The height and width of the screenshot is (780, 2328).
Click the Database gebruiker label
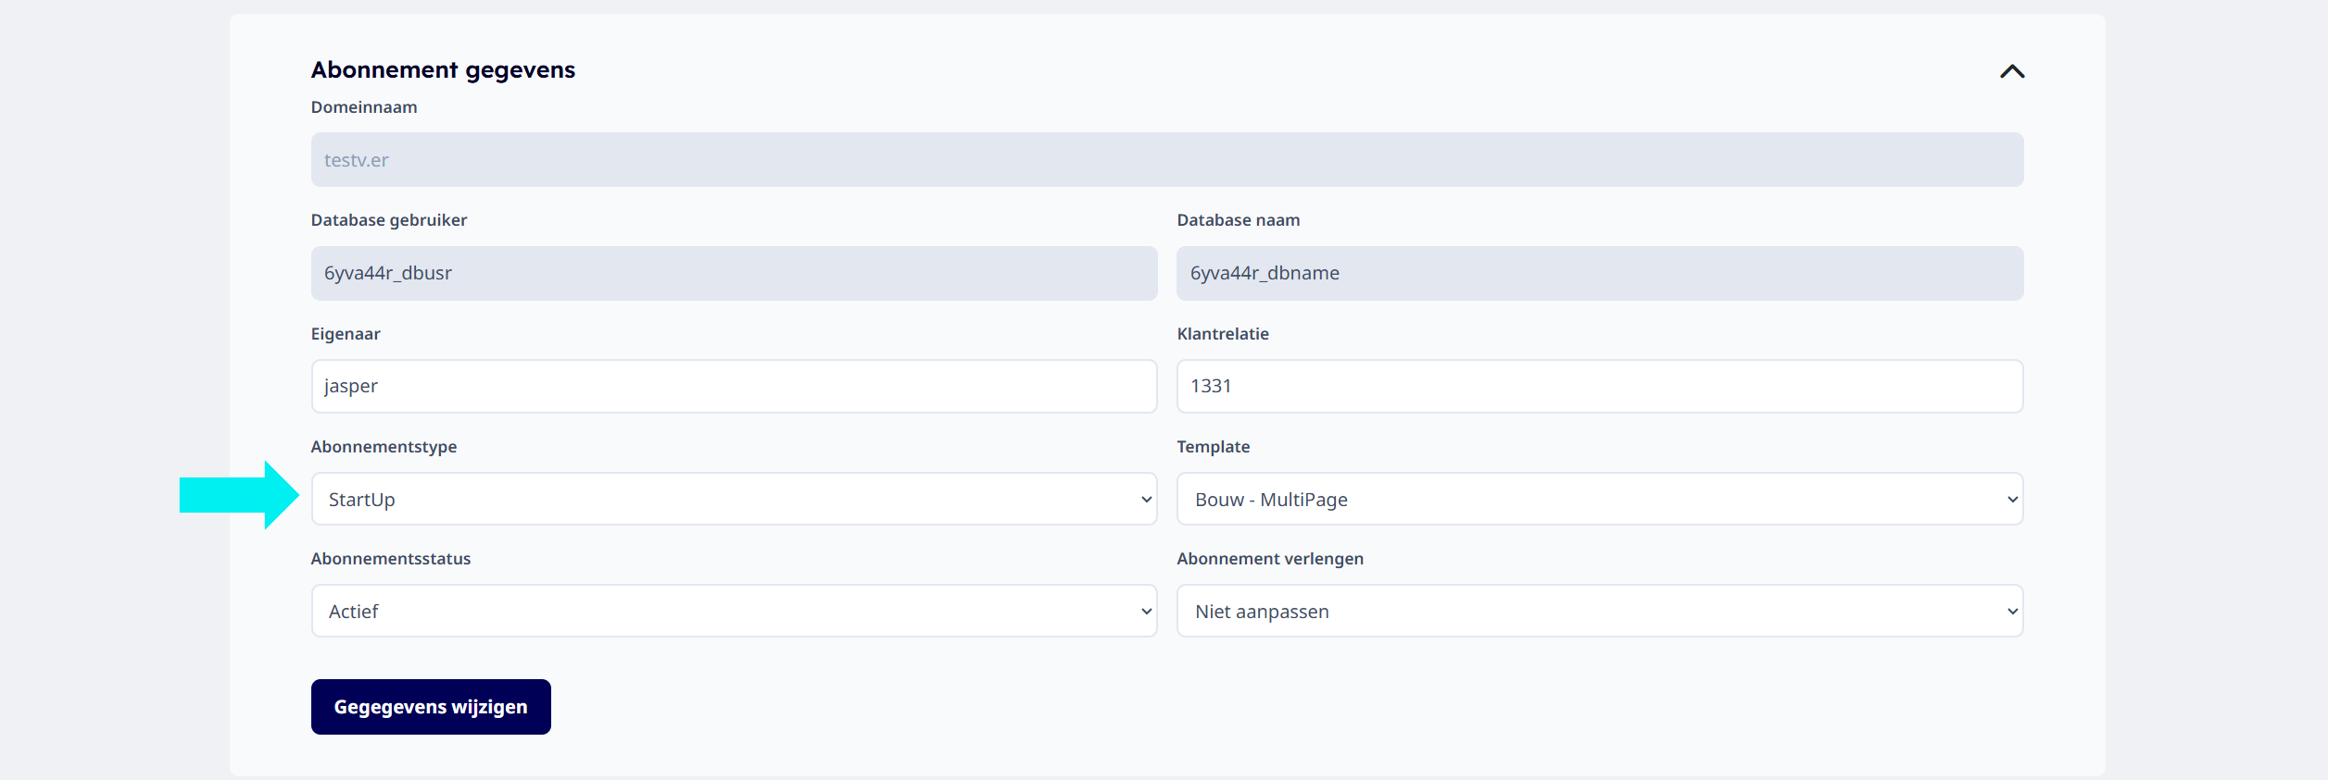(389, 220)
